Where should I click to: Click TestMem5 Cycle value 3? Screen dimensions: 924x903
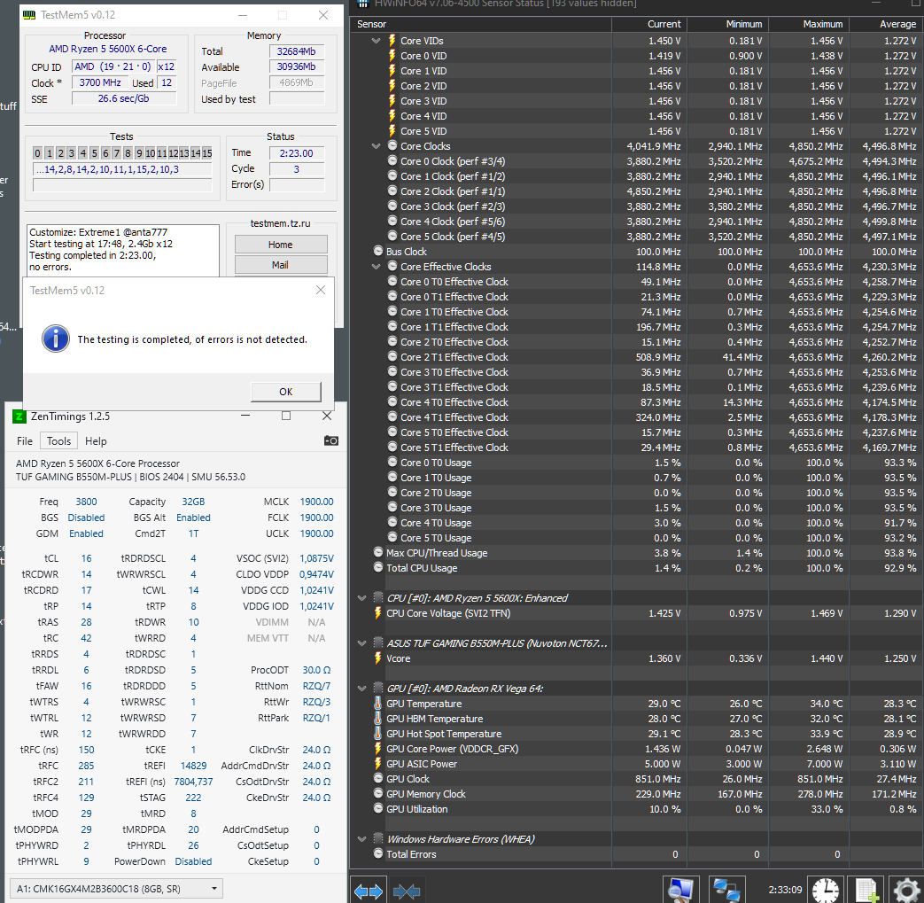tap(297, 169)
